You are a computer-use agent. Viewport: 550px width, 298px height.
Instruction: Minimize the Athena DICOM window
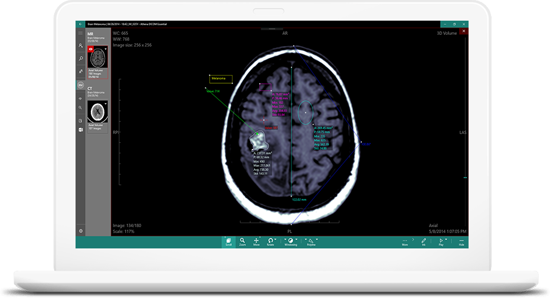coord(445,24)
